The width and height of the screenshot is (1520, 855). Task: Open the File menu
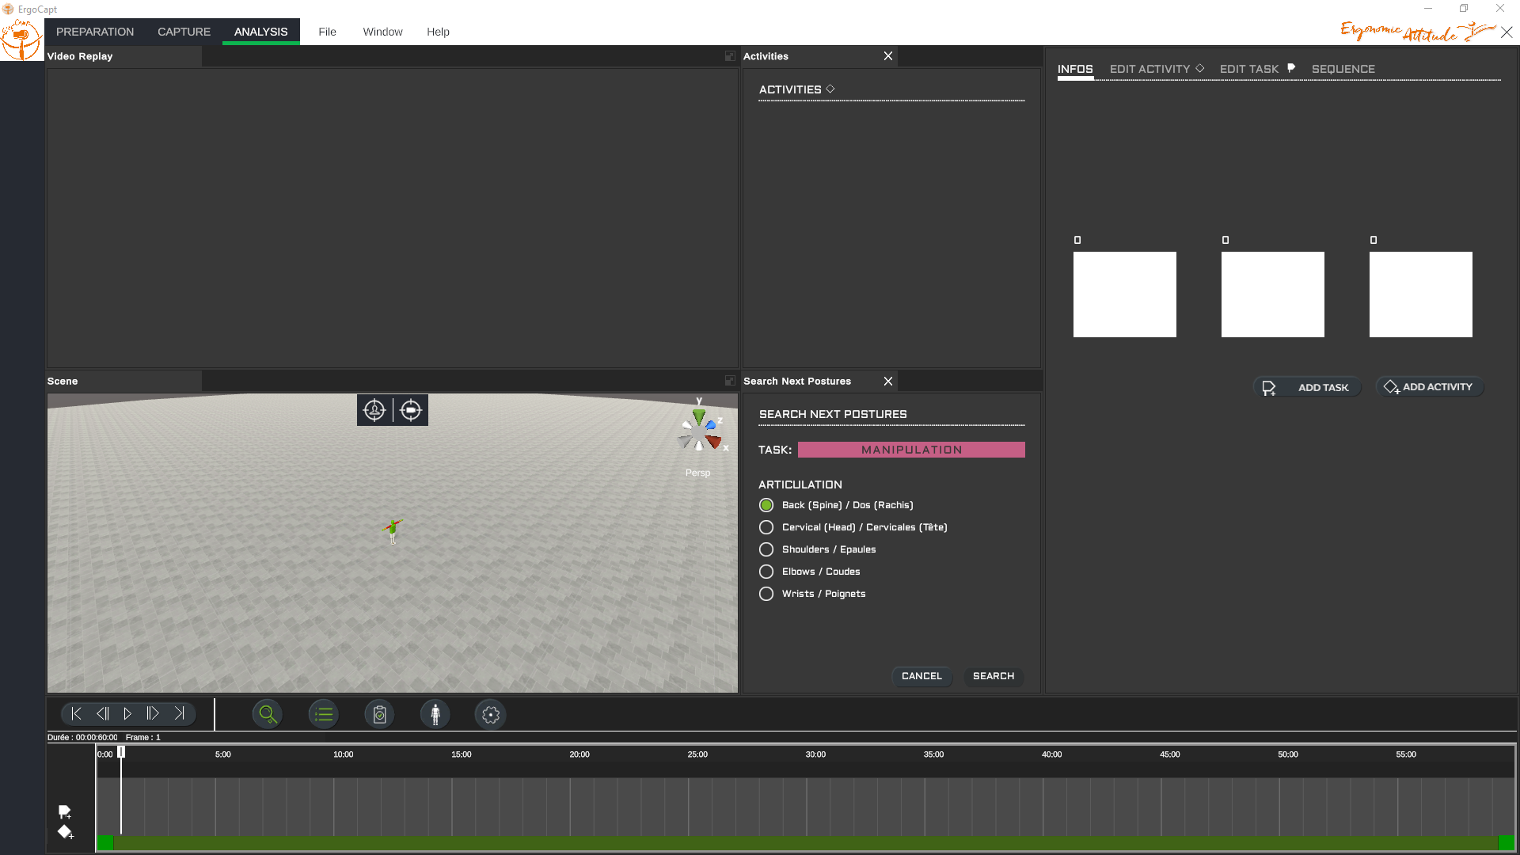point(327,32)
